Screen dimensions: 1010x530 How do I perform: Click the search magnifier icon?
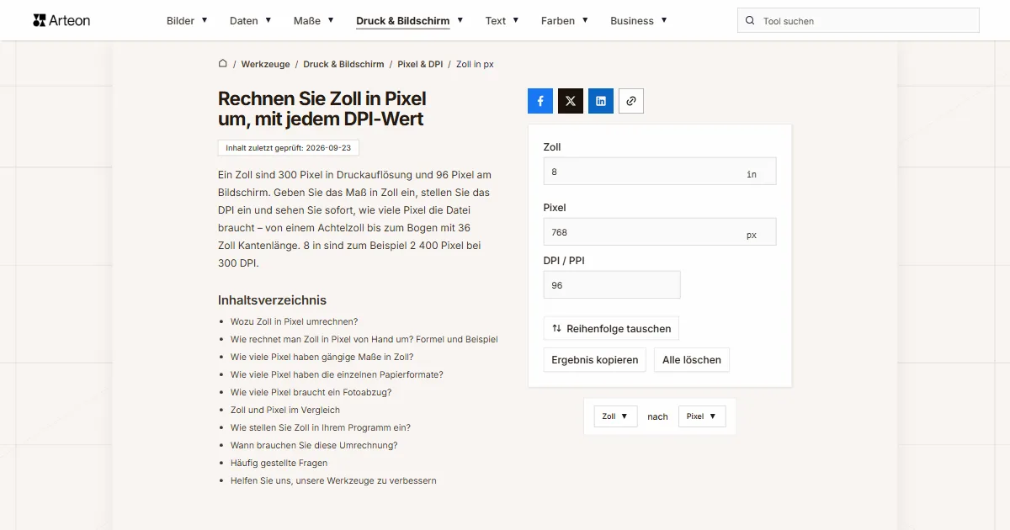pos(750,21)
